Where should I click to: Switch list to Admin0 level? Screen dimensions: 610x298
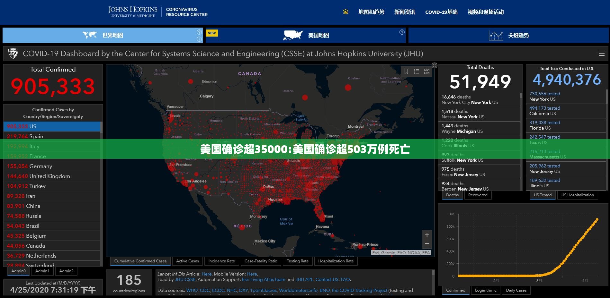tap(18, 271)
